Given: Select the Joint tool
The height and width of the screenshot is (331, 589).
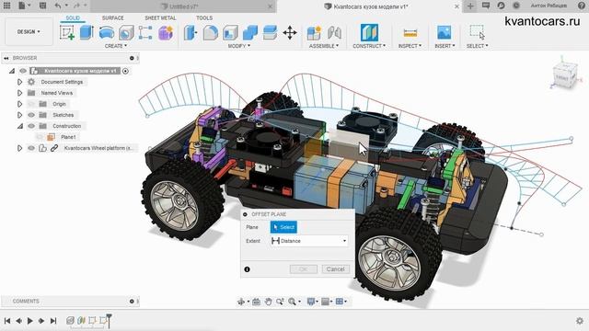Looking at the screenshot, I should point(334,33).
